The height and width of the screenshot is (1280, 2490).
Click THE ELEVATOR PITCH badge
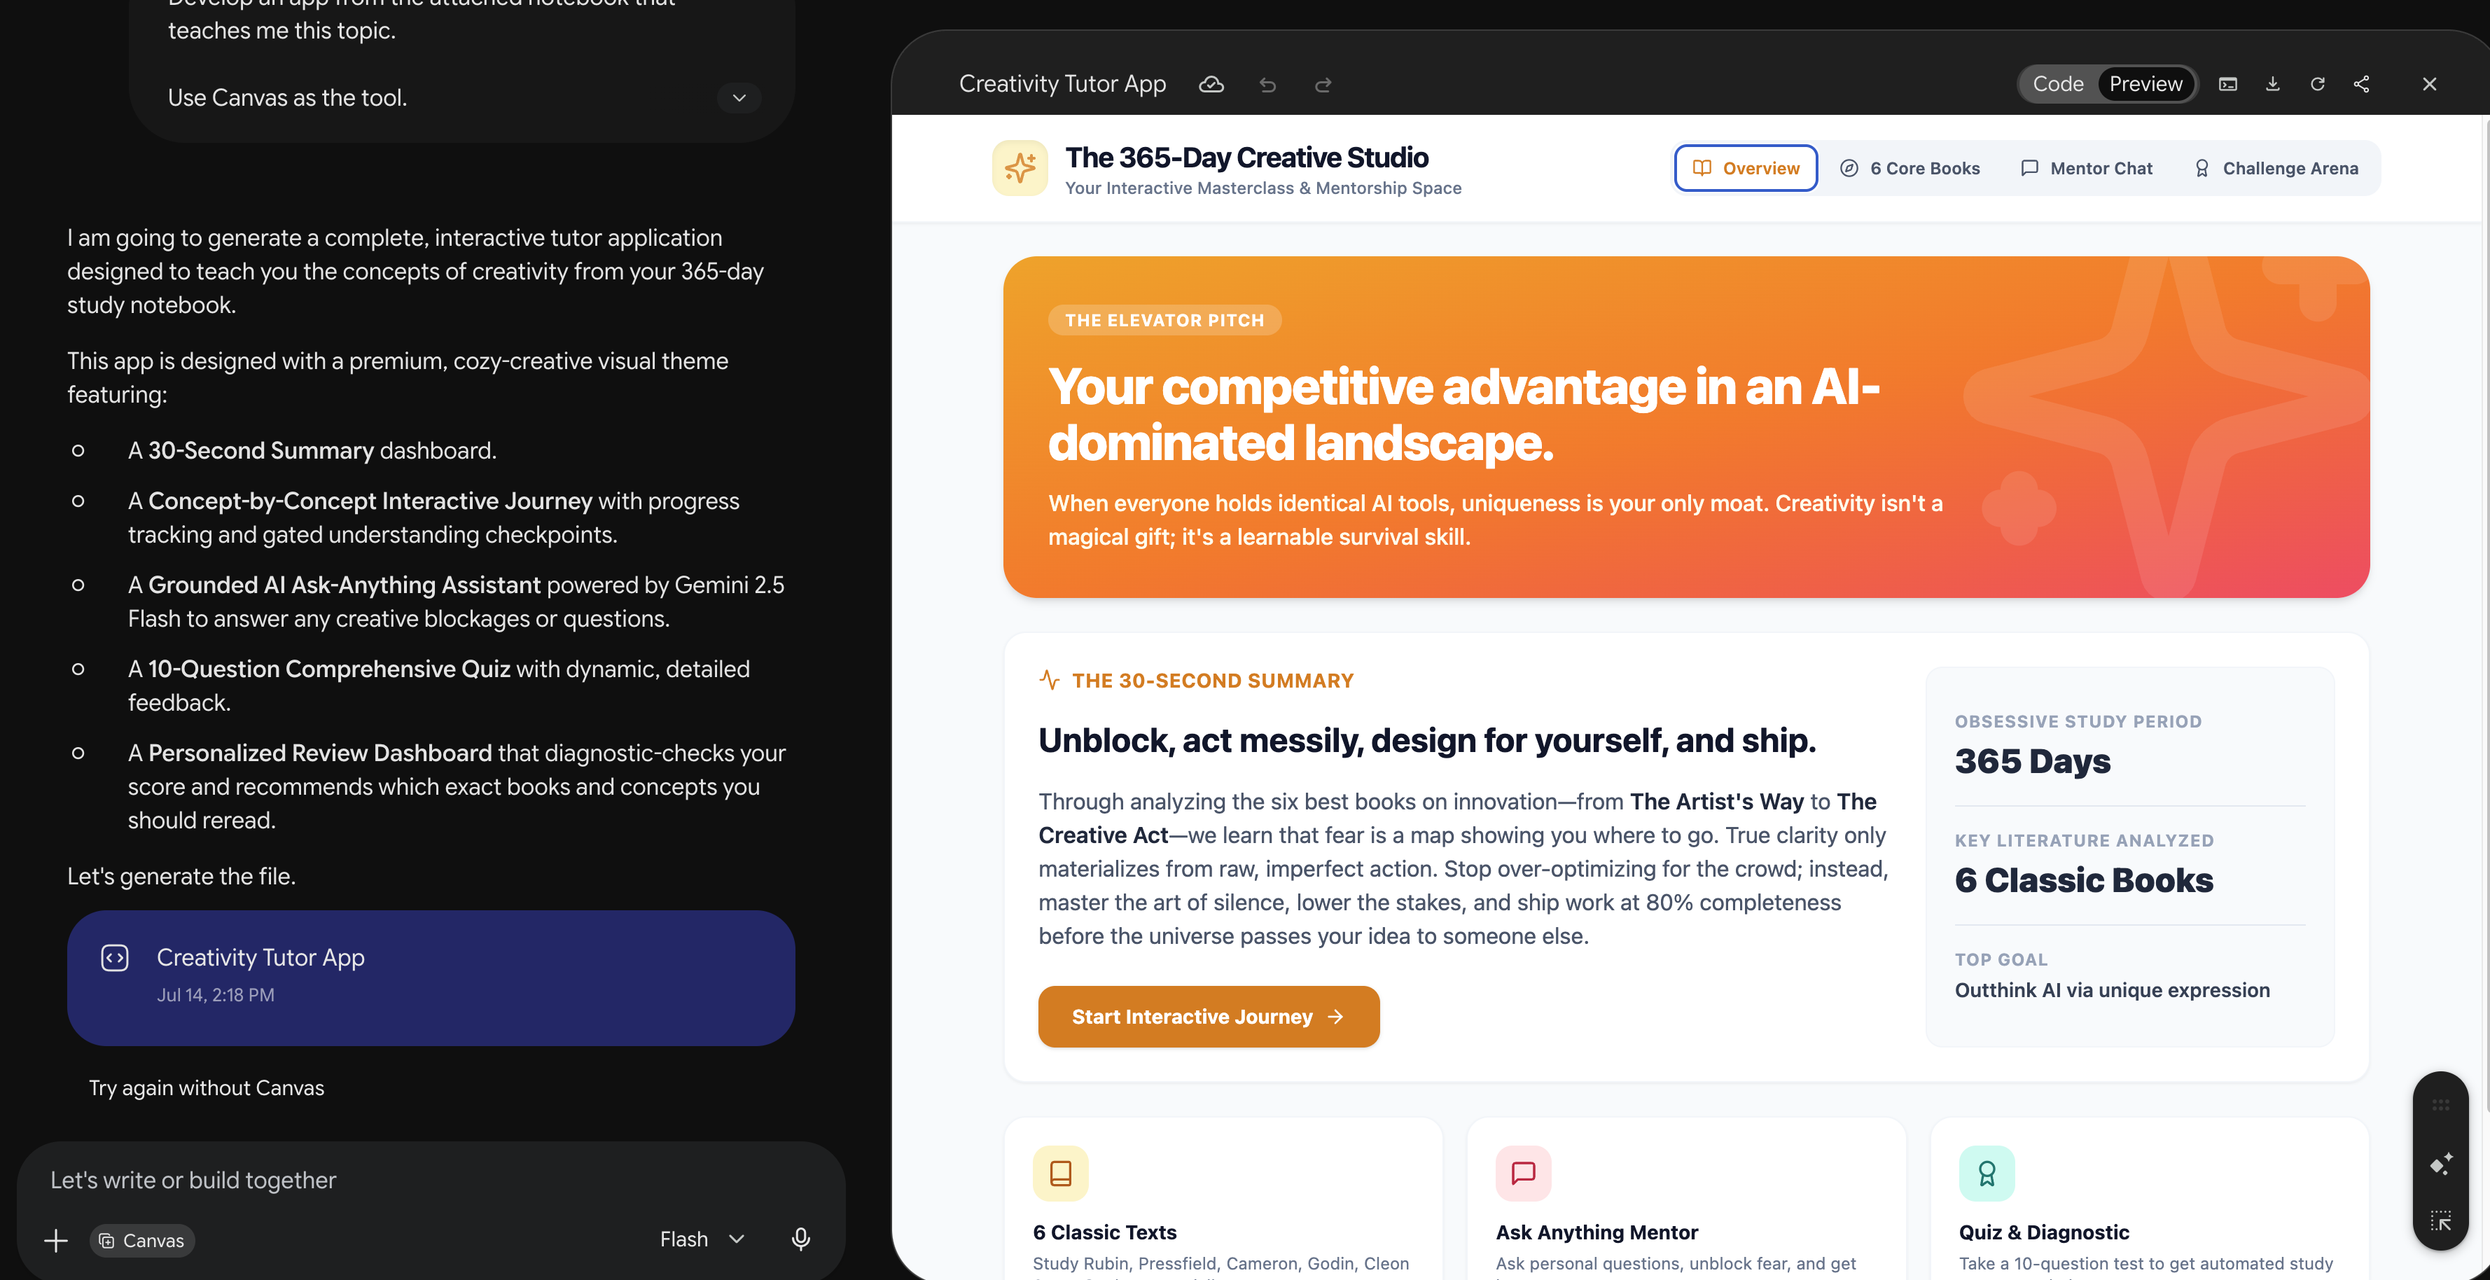pyautogui.click(x=1164, y=320)
